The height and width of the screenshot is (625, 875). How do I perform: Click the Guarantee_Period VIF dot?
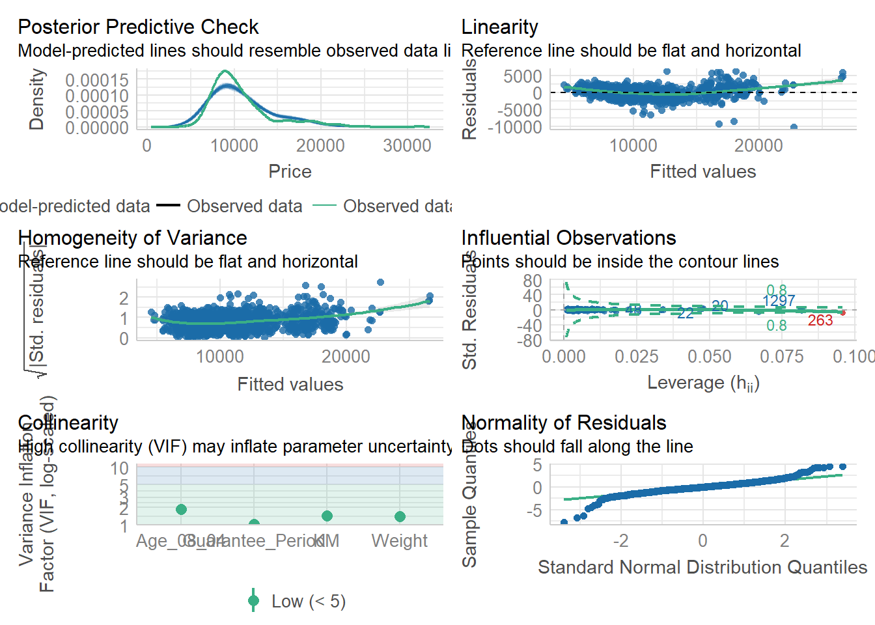254,523
